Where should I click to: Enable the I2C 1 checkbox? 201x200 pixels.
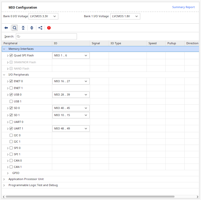(x=11, y=142)
